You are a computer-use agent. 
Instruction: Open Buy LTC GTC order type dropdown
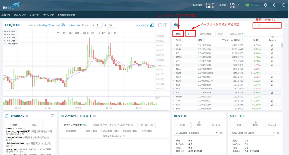click(197, 133)
